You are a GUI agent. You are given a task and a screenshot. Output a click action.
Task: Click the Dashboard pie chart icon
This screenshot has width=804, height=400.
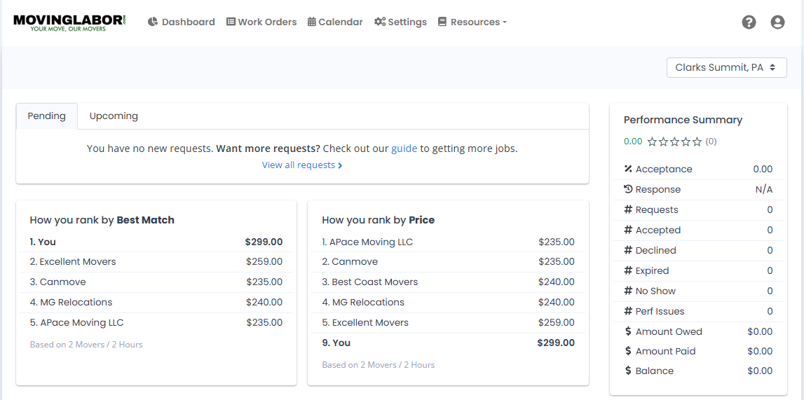[x=152, y=22]
